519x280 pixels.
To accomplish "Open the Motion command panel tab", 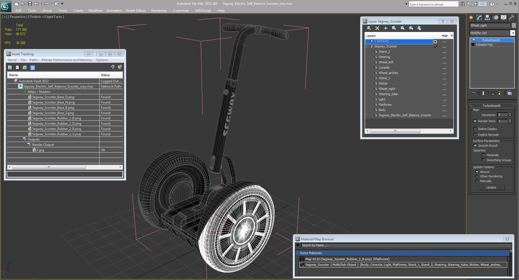I will coord(496,18).
